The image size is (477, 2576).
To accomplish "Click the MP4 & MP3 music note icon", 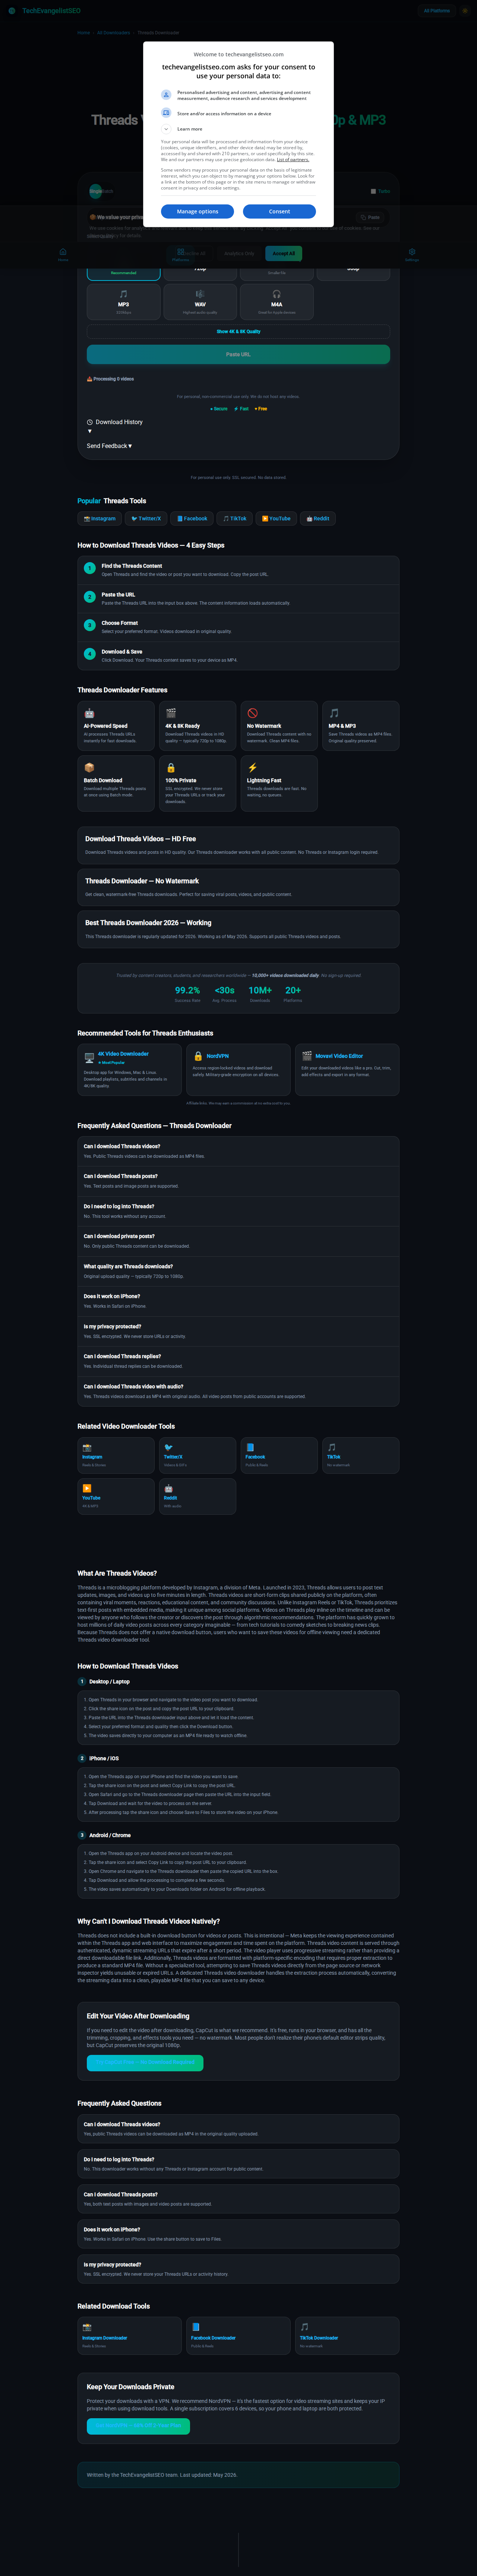I will tap(334, 713).
